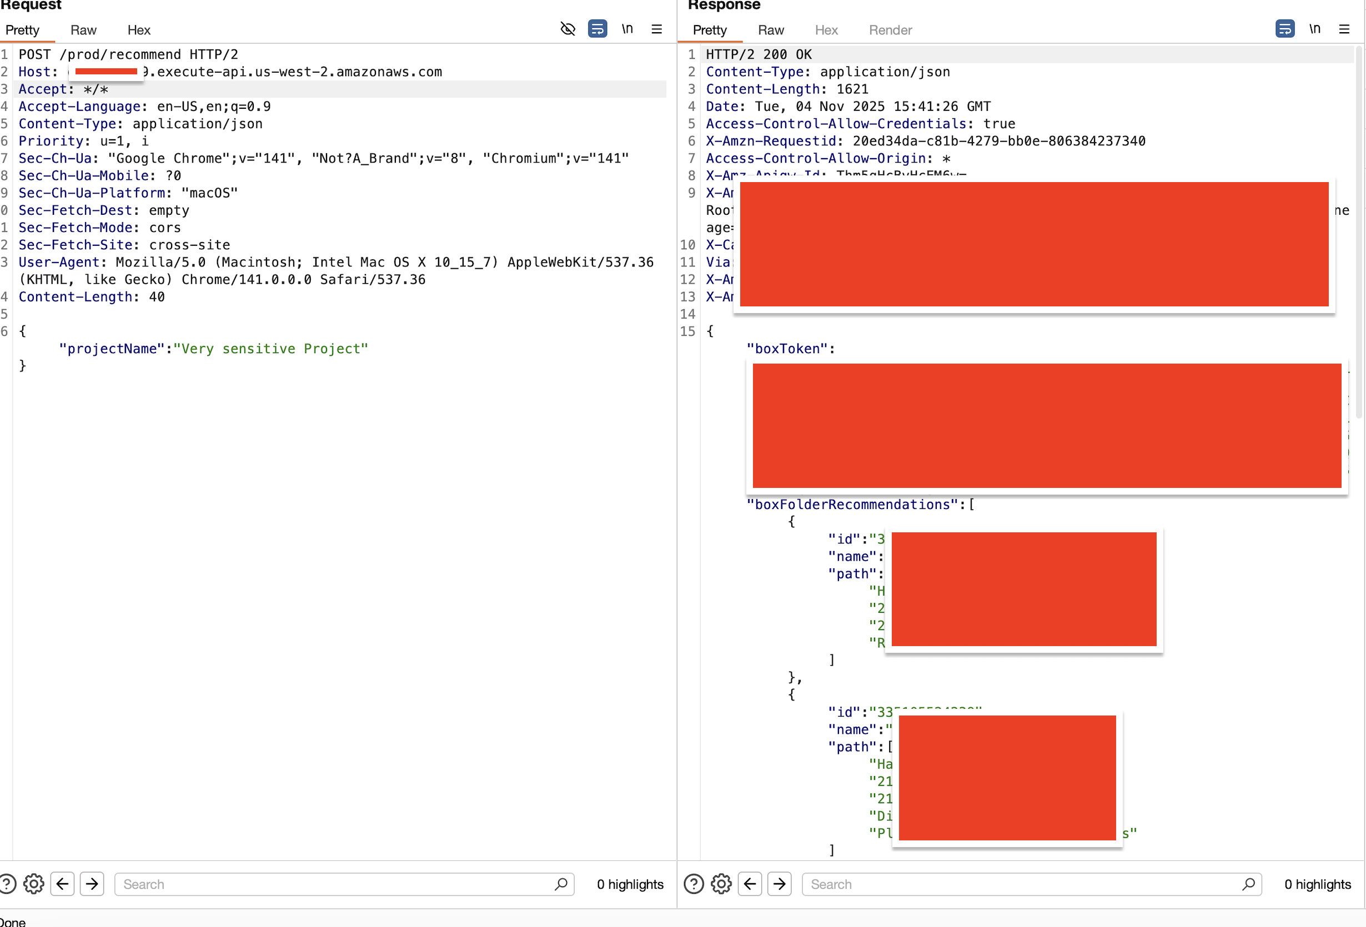Switch the request view to Hex
The image size is (1366, 927).
coord(139,30)
